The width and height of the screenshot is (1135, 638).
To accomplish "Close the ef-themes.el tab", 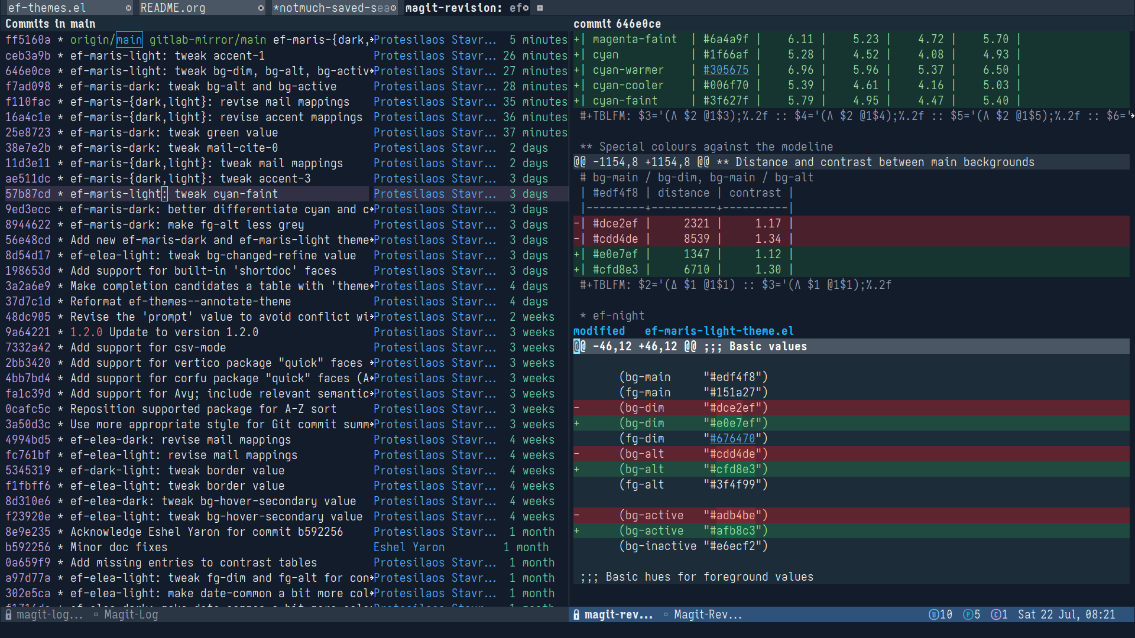I will [128, 8].
